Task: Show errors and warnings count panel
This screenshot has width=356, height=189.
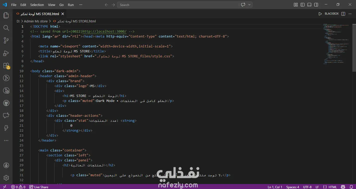Action: click(18, 187)
